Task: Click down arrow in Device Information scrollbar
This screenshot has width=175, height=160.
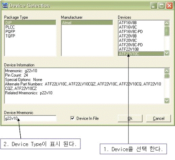Action: point(167,100)
